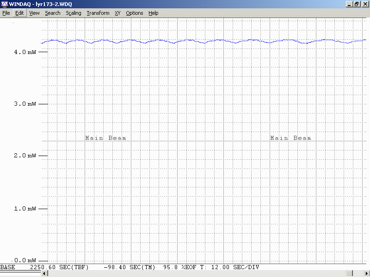The height and width of the screenshot is (277, 370).
Task: Open the File menu
Action: [6, 13]
